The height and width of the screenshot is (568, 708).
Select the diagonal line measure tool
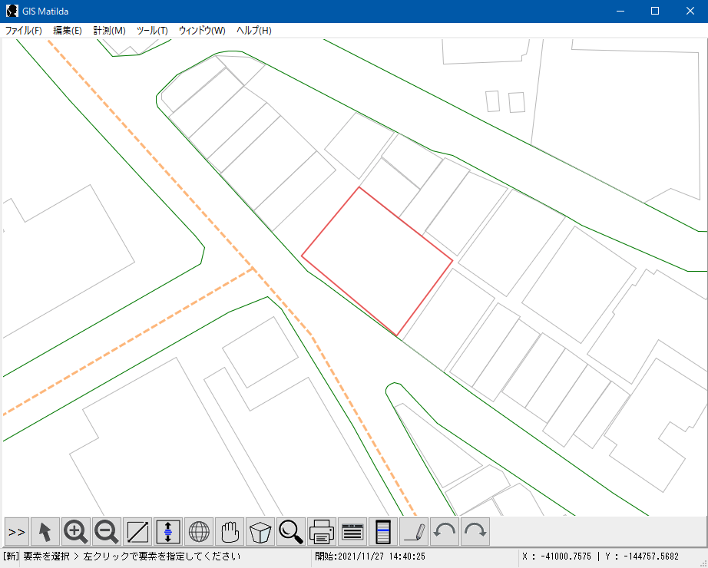pos(137,531)
